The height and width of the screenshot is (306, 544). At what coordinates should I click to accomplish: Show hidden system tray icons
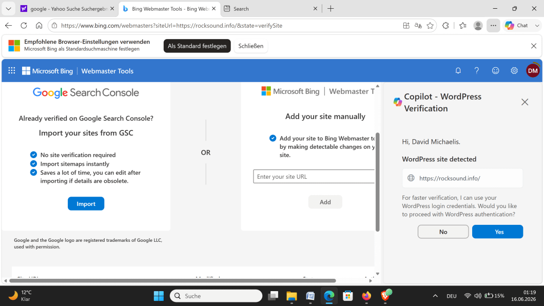pyautogui.click(x=435, y=296)
